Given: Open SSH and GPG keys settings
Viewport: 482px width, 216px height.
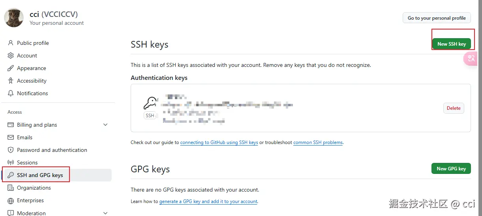Looking at the screenshot, I should (40, 175).
